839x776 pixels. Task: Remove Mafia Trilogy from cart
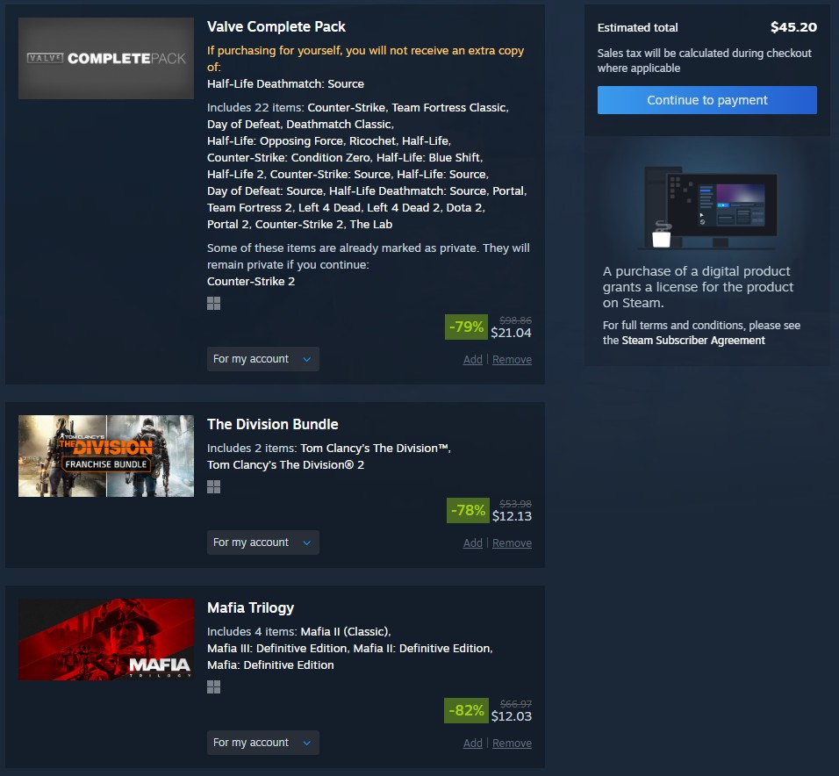[x=512, y=743]
